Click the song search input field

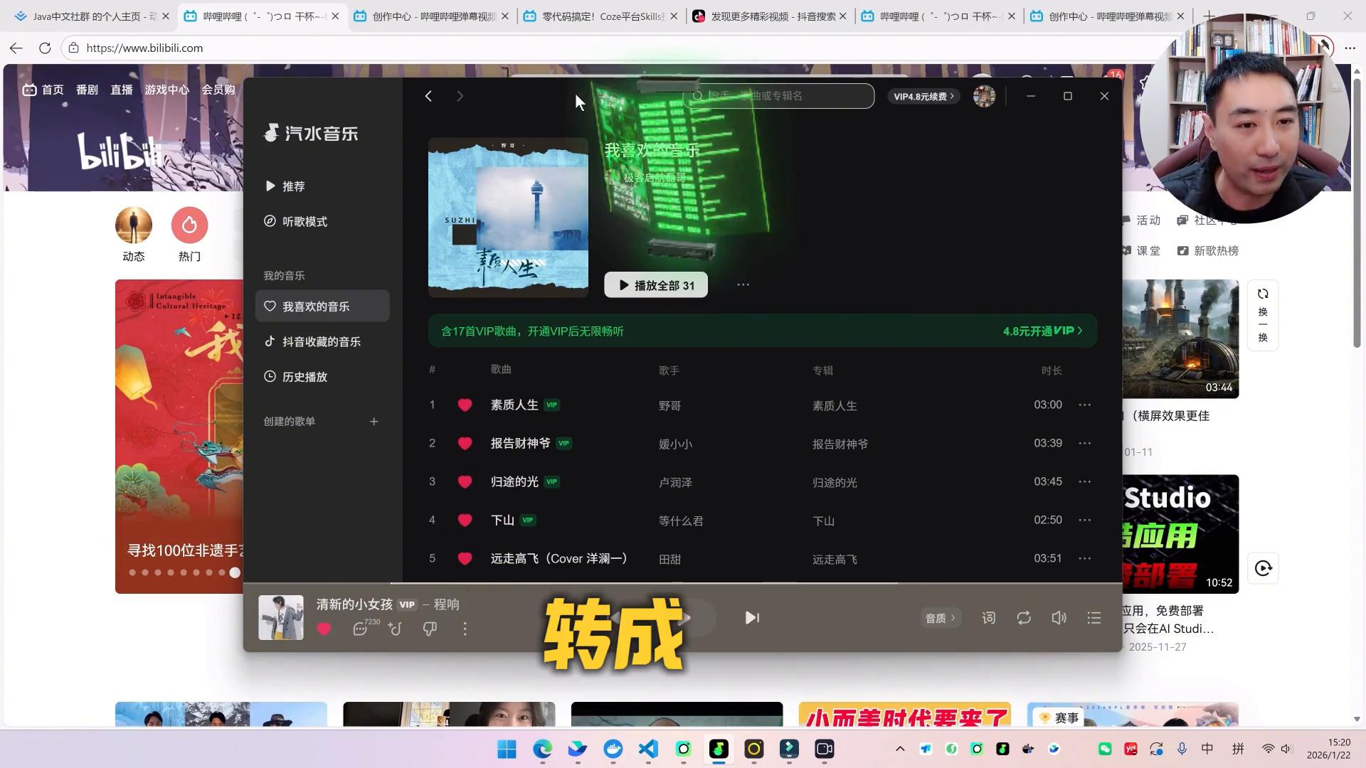click(783, 96)
